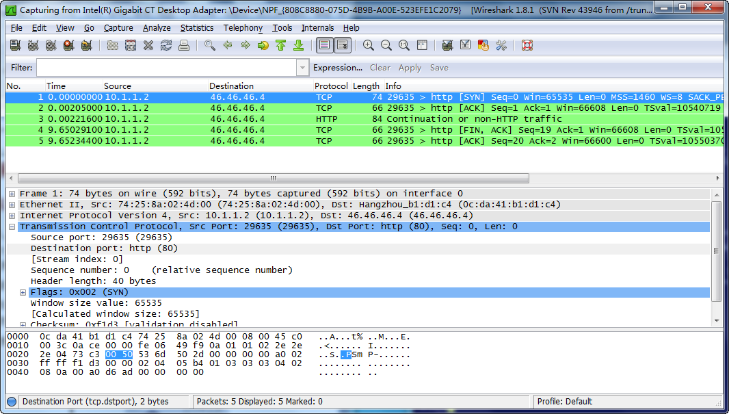Edit display filters from toolbar
This screenshot has height=414, width=729.
pos(466,45)
